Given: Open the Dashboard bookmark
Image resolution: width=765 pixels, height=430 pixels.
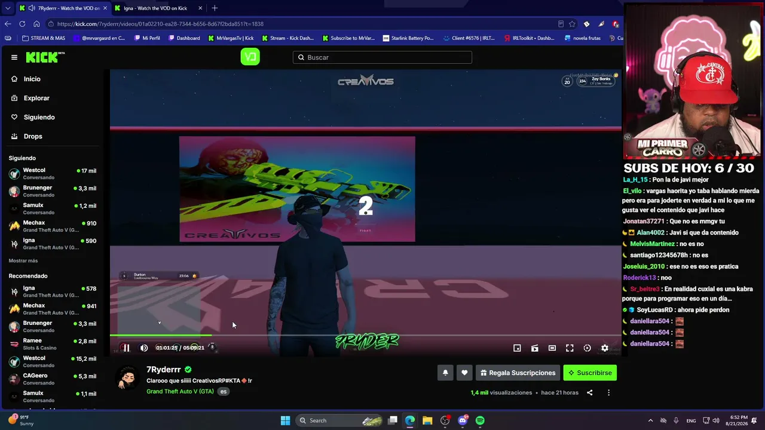Looking at the screenshot, I should coord(184,38).
